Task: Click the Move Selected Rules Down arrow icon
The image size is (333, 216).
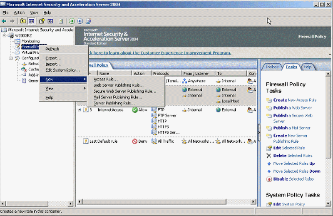Action: 269,171
